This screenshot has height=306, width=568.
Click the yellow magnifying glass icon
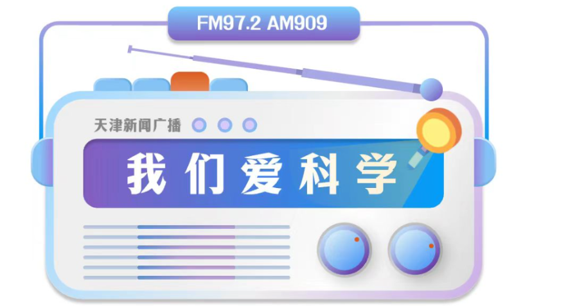point(436,137)
